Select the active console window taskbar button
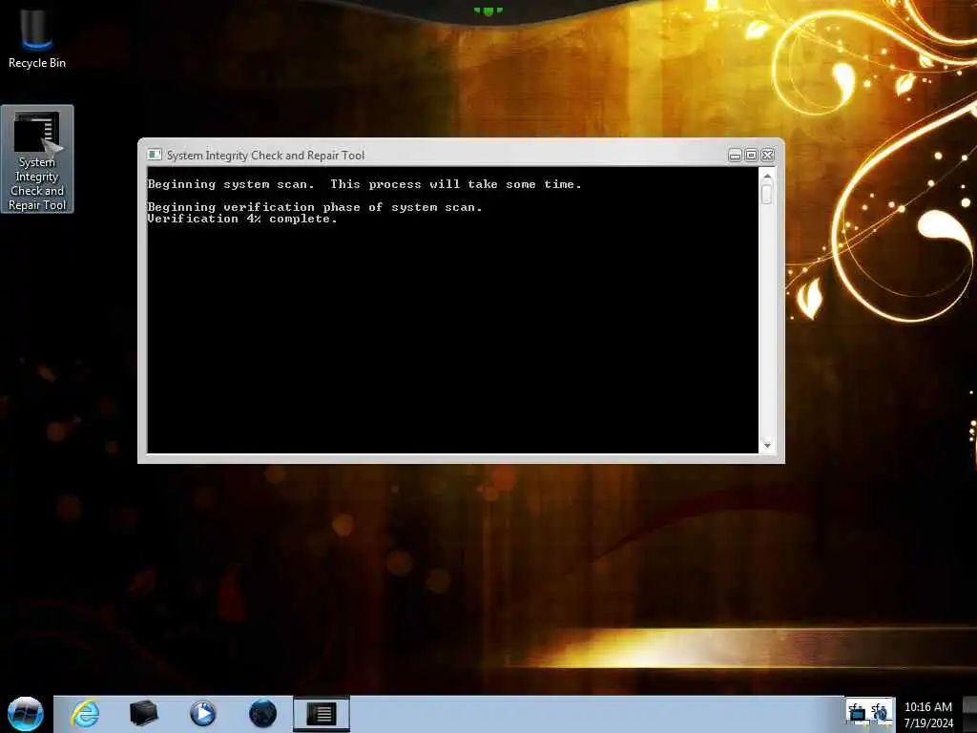Image resolution: width=977 pixels, height=733 pixels. (322, 714)
